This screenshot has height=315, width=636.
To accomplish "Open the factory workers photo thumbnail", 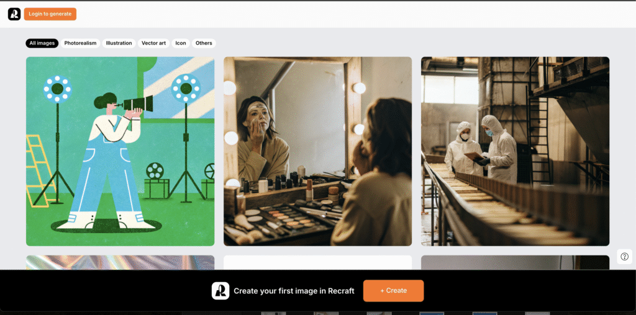I will 515,151.
